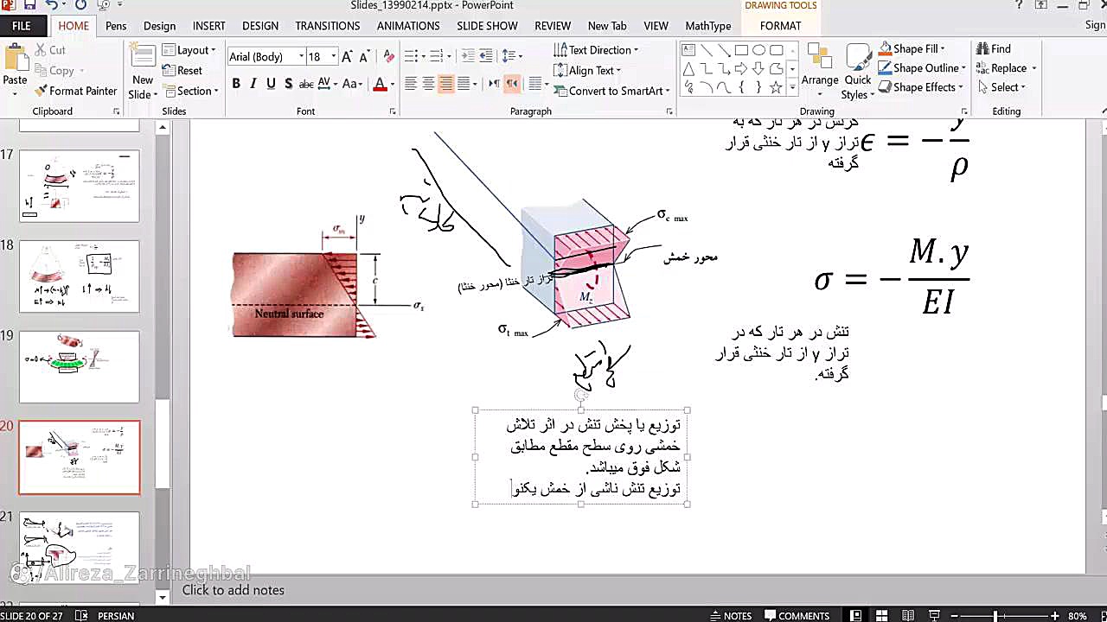
Task: Increase the list indent level
Action: [x=487, y=57]
